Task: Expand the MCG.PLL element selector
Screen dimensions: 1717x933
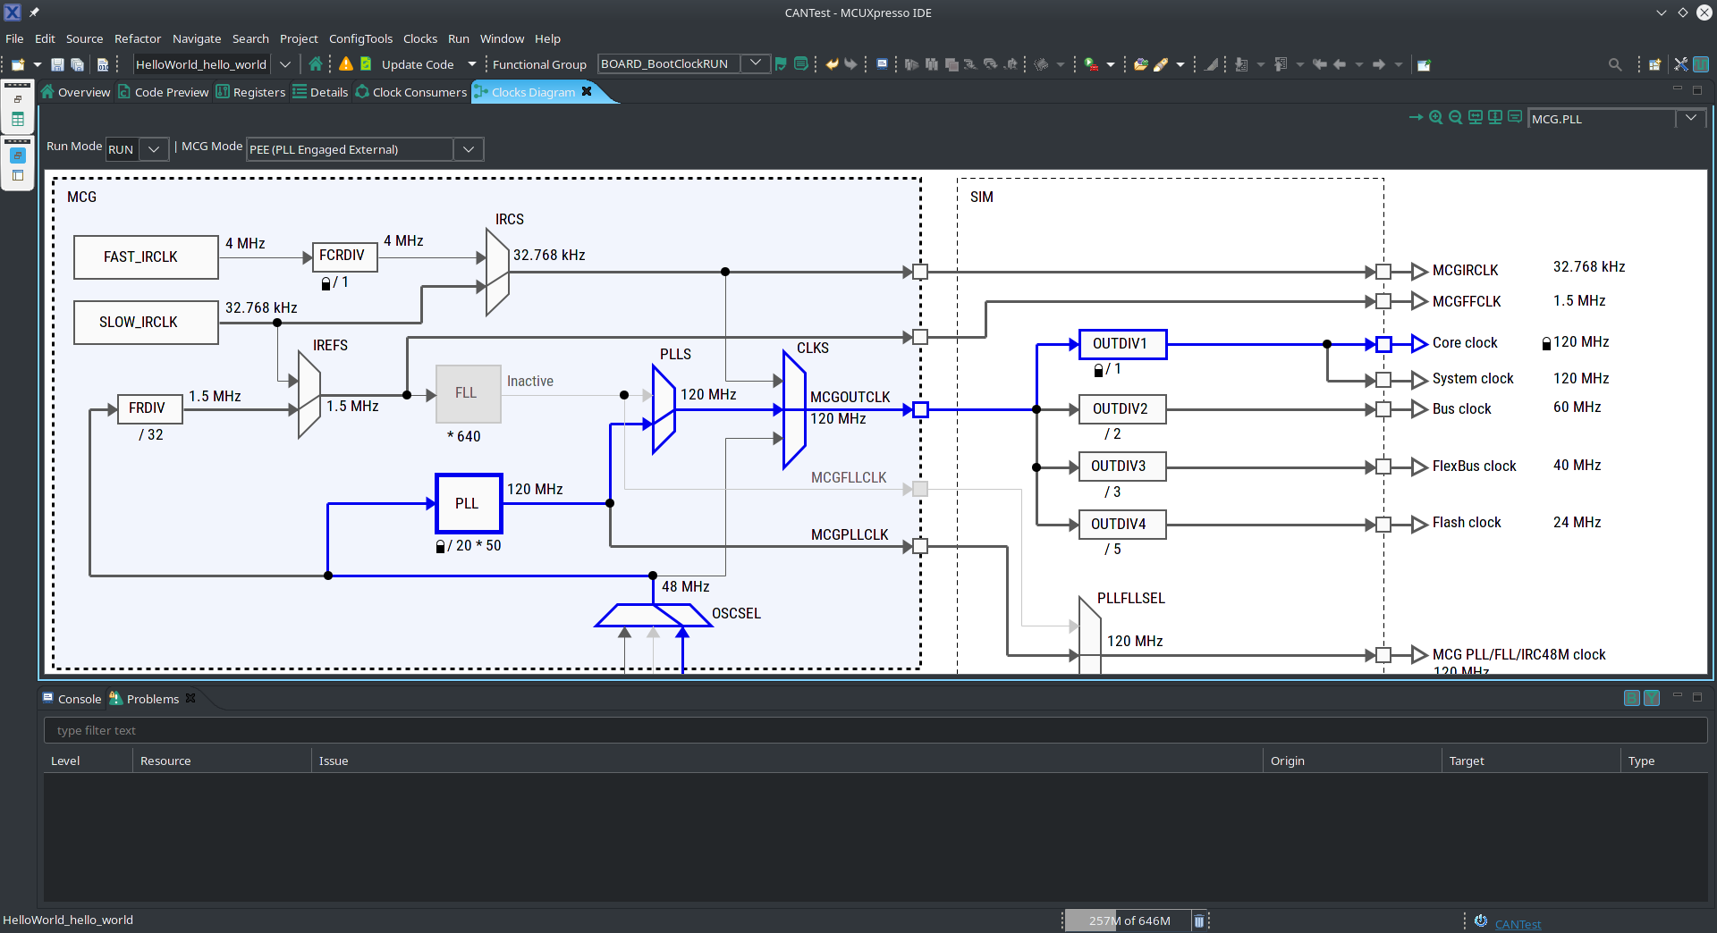Action: click(x=1692, y=117)
